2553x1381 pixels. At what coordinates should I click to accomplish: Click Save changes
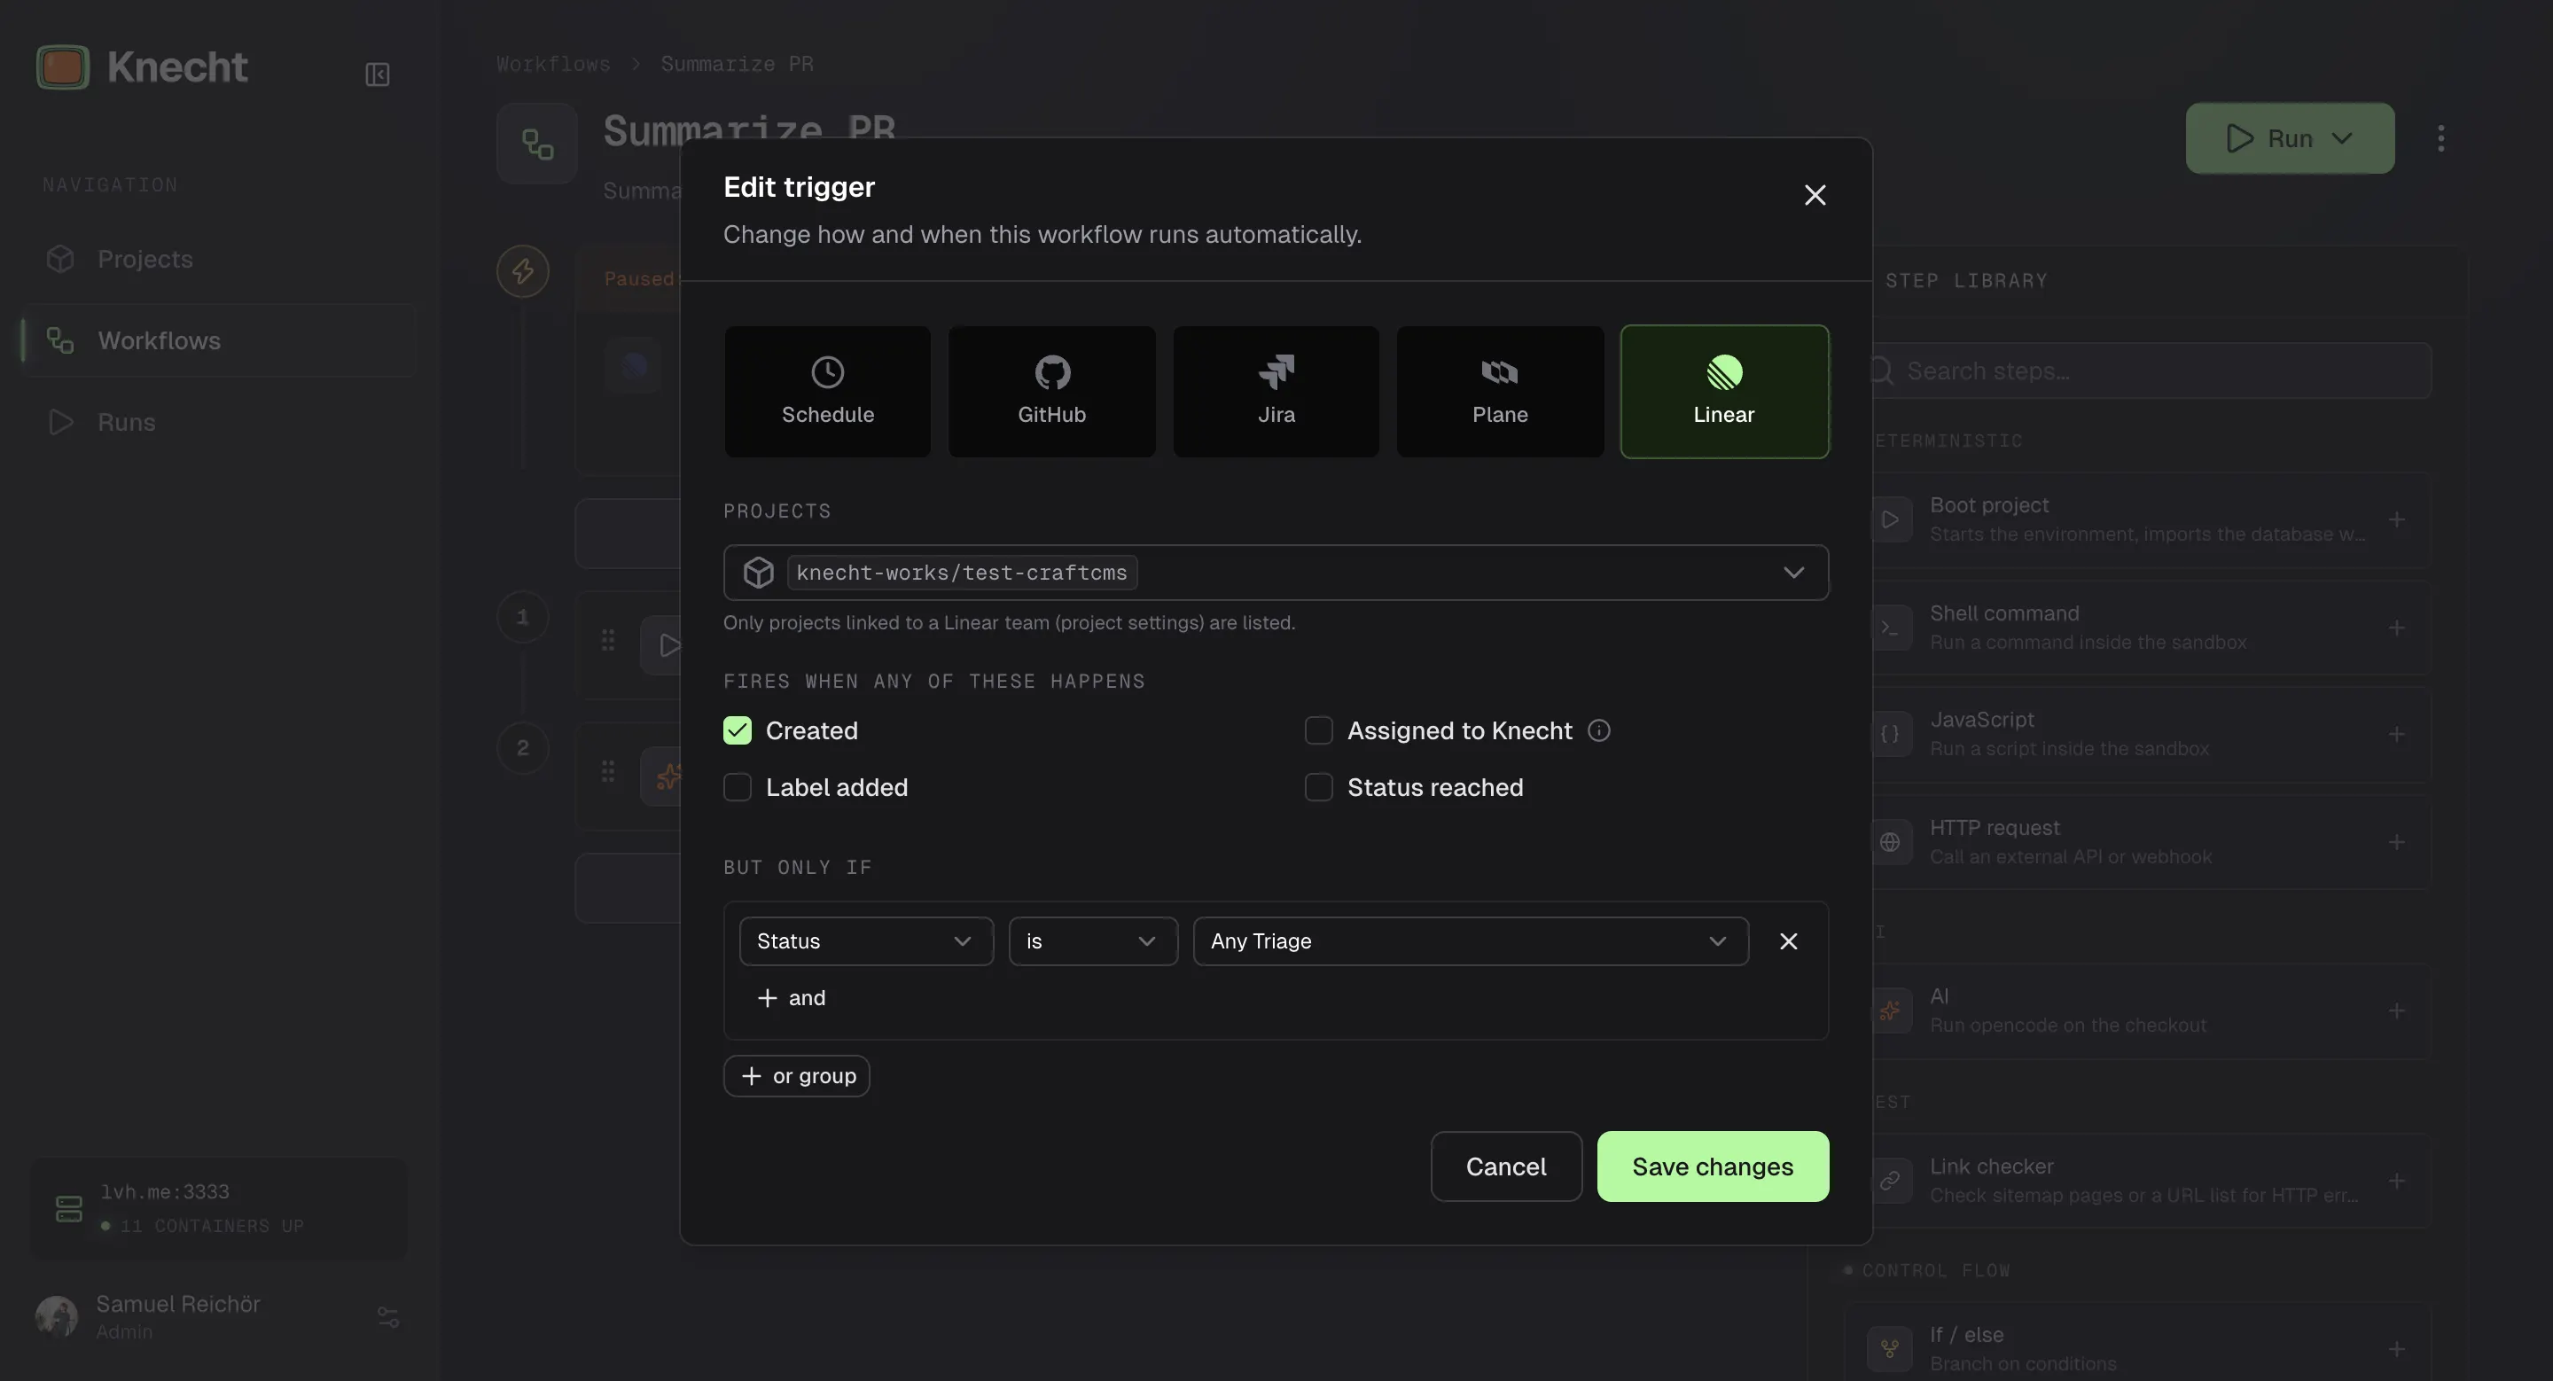[x=1713, y=1166]
